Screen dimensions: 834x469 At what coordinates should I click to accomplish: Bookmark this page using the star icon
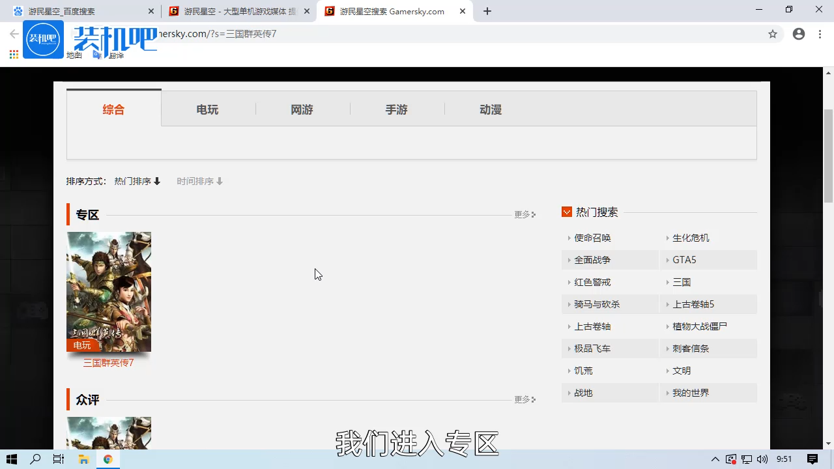773,34
